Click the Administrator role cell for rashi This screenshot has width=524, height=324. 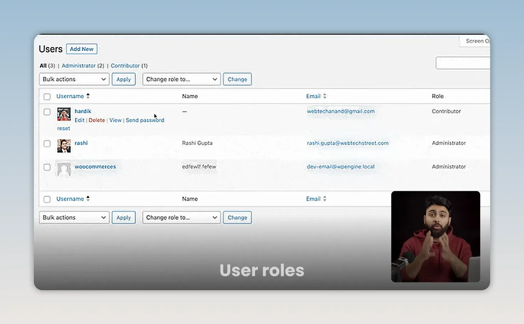click(x=449, y=143)
